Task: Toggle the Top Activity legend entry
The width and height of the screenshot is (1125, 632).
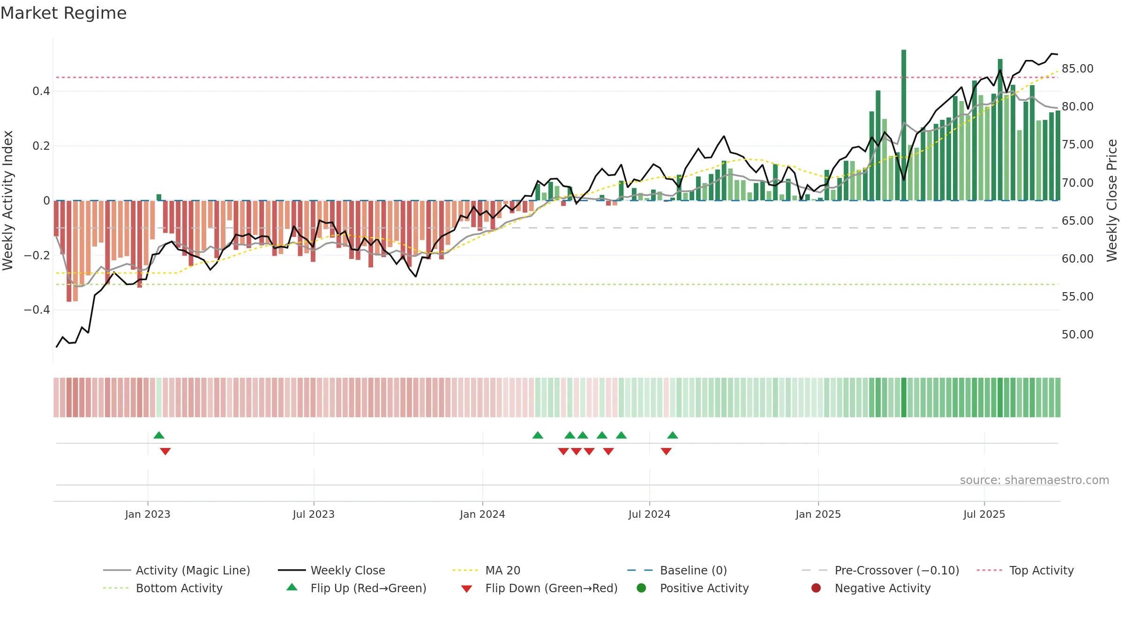Action: click(x=1025, y=570)
